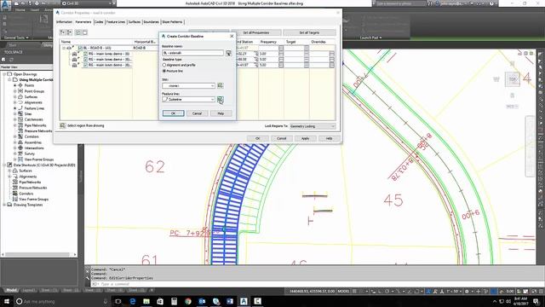The width and height of the screenshot is (545, 307).
Task: Open target mapping for baseline ROAD B row
Action: 307,48
